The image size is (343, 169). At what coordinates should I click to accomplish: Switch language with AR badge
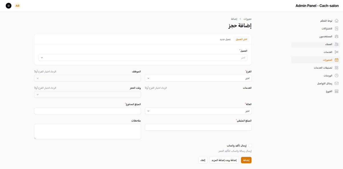(x=17, y=6)
